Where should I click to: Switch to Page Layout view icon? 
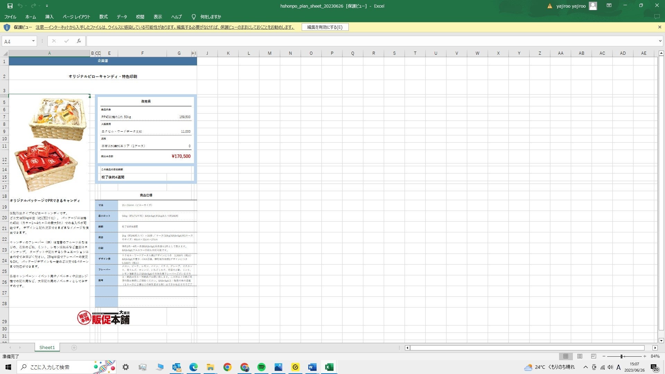pyautogui.click(x=579, y=356)
